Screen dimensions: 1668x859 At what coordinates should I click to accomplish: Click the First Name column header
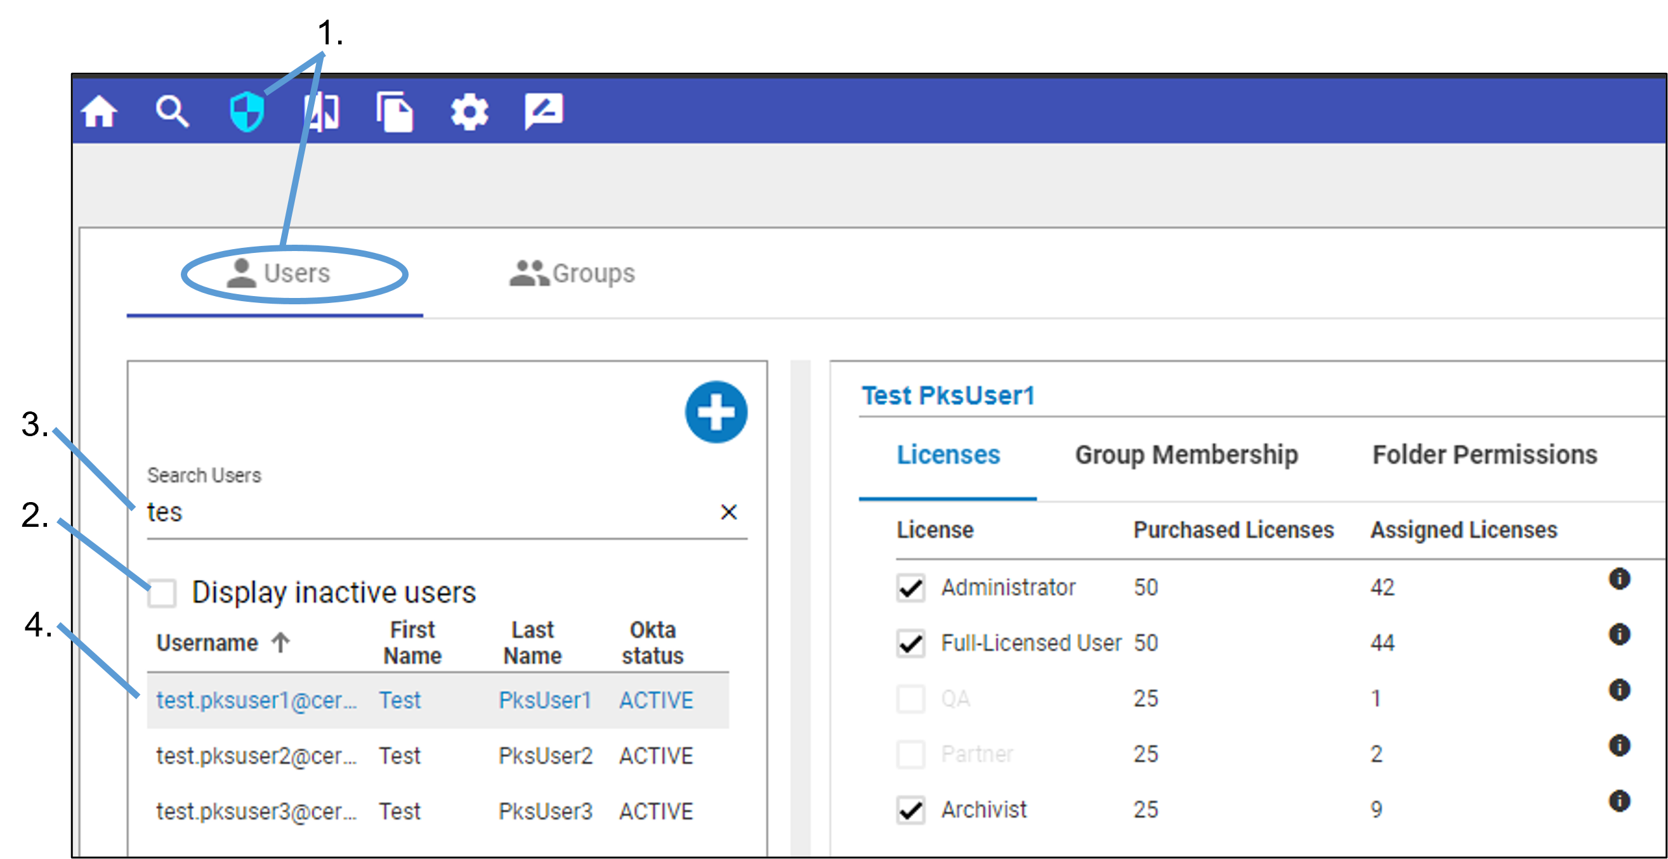tap(412, 643)
